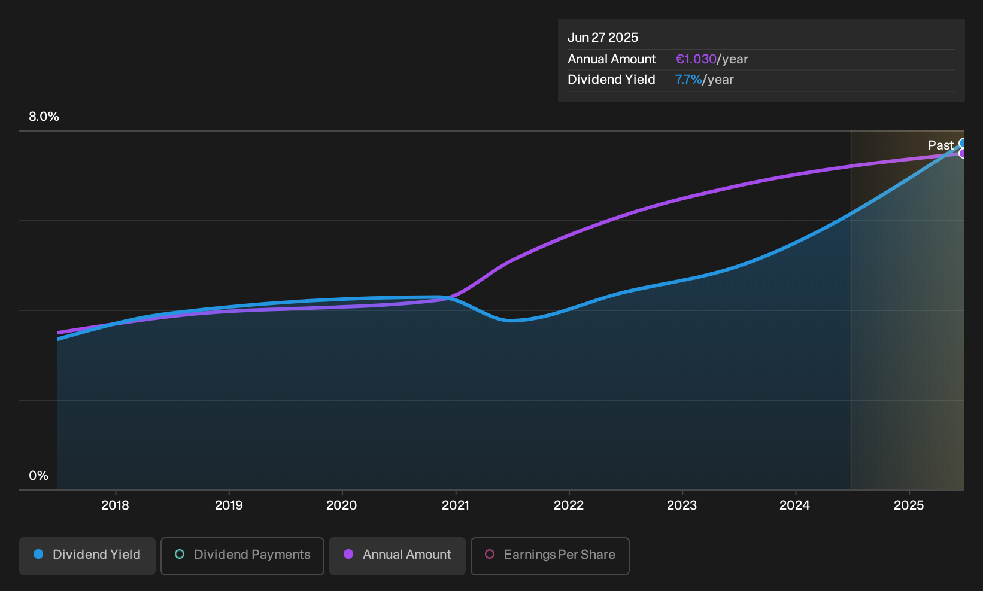The image size is (983, 591).
Task: Select the 2020 axis label
Action: [342, 505]
